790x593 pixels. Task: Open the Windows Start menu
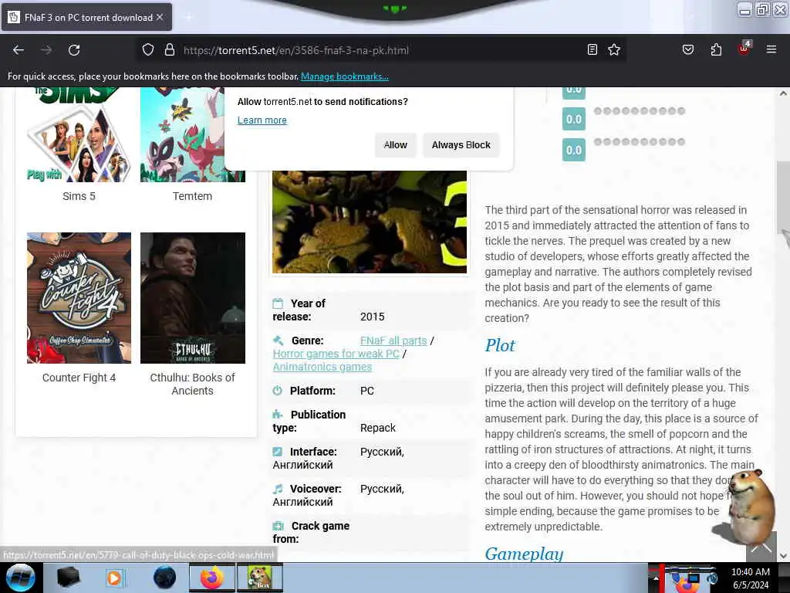click(21, 578)
